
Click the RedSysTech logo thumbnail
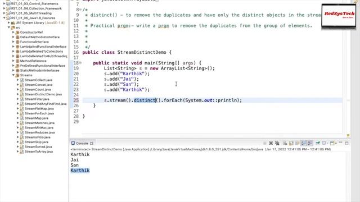339,16
